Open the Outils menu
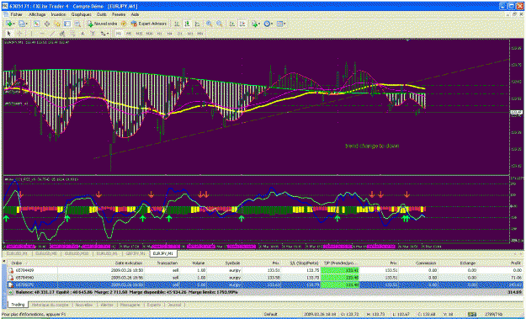Image resolution: width=526 pixels, height=319 pixels. pos(102,14)
